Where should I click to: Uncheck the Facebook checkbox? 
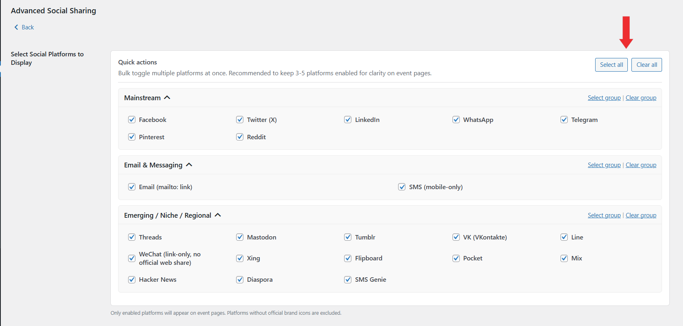coord(132,120)
